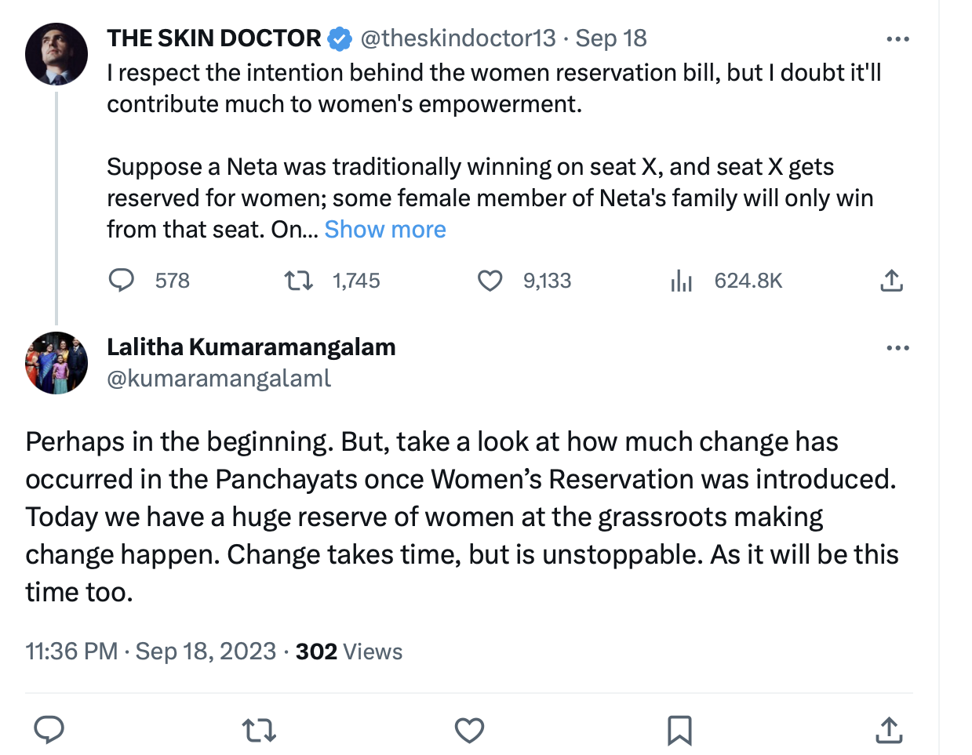Click THE SKIN DOCTOR's profile picture

(56, 54)
